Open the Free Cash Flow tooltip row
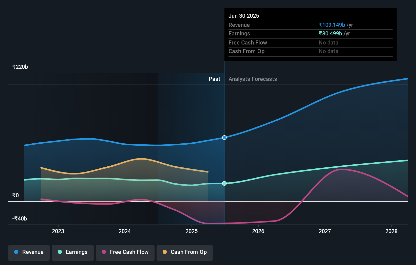 click(x=248, y=43)
